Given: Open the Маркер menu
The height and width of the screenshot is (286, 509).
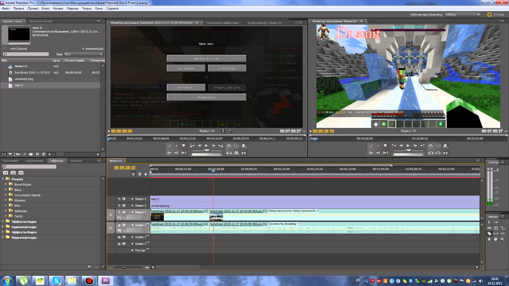Looking at the screenshot, I should point(72,8).
